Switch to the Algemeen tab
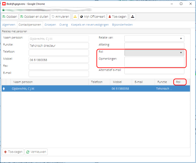196x163 pixels. pos(9,25)
